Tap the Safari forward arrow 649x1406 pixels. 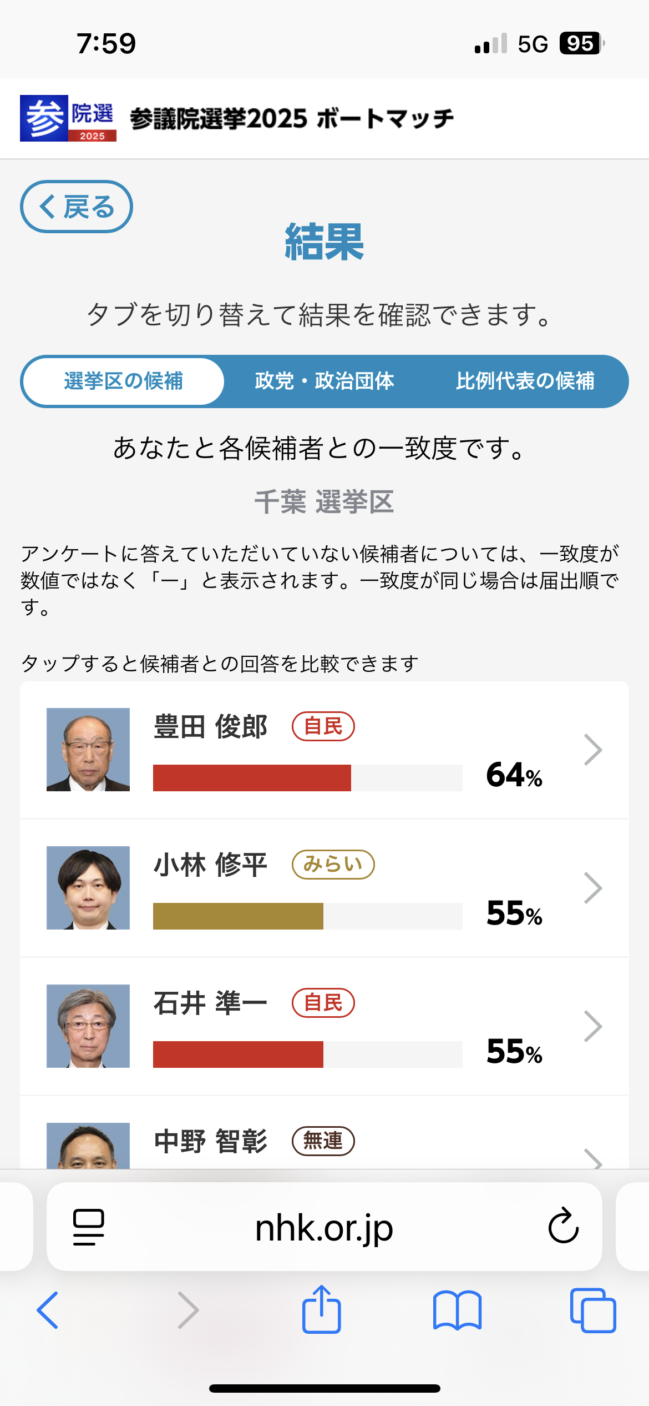[x=187, y=1310]
